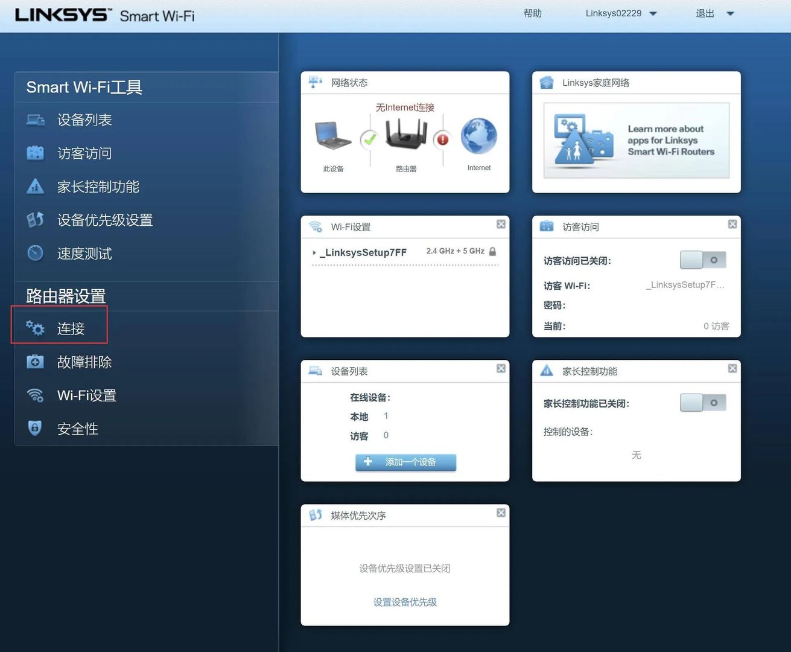Select 连接 under 路由器设置

(70, 328)
